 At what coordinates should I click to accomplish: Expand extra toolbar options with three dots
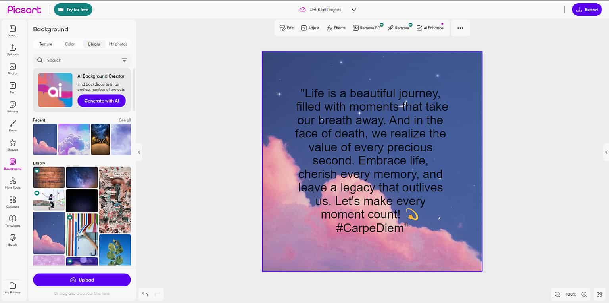coord(460,28)
